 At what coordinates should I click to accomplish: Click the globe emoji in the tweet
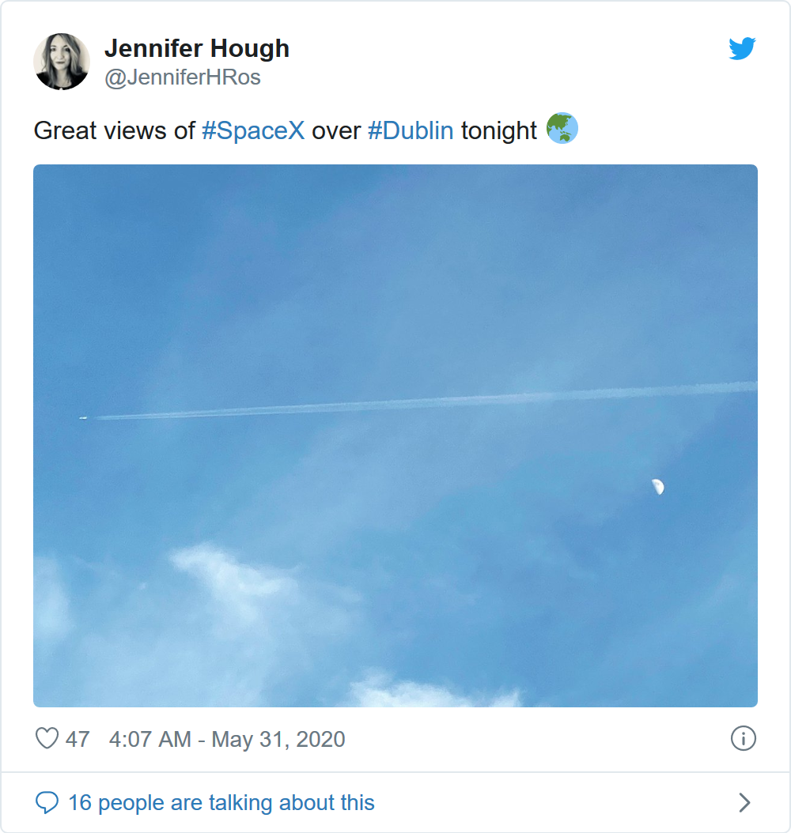pos(562,129)
